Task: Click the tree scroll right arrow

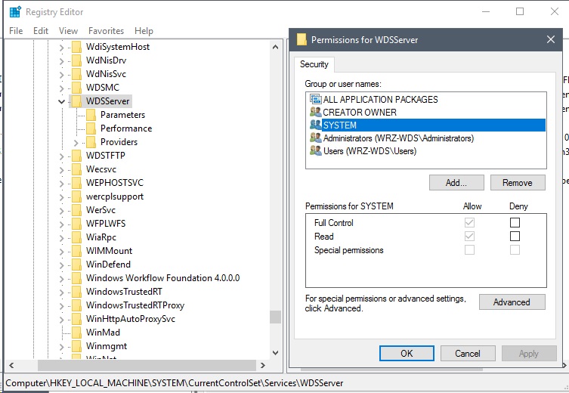Action: (x=263, y=365)
